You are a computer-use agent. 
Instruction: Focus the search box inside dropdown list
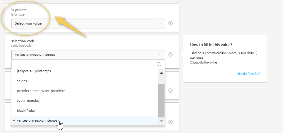point(84,64)
